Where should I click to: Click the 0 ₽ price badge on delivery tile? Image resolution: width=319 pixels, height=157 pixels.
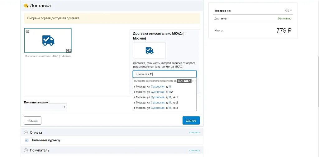point(68,51)
